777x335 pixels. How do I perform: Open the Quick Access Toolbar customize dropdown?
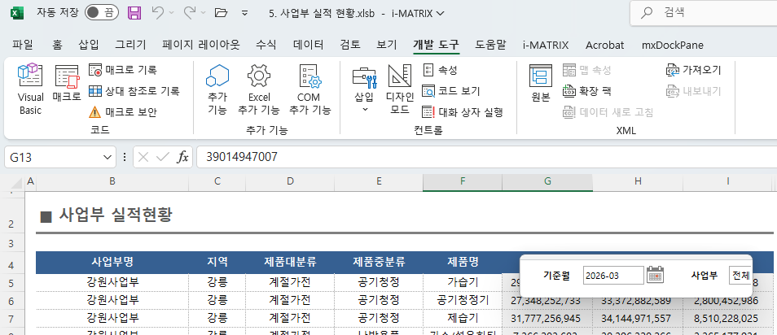245,13
